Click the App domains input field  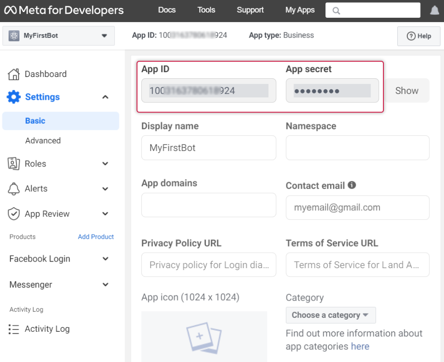pyautogui.click(x=208, y=205)
